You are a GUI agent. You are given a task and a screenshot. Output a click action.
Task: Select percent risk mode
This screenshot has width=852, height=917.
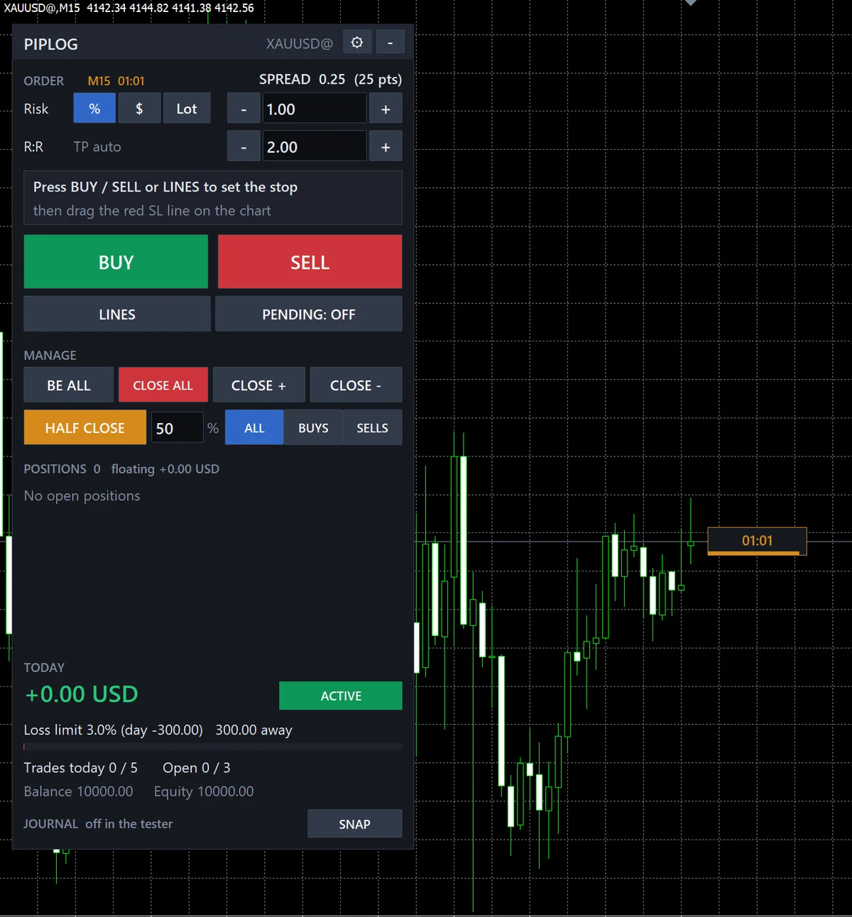(94, 109)
